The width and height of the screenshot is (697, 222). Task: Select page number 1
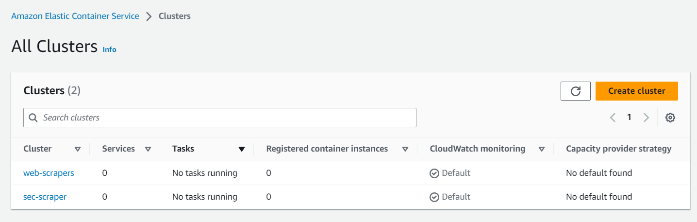629,117
